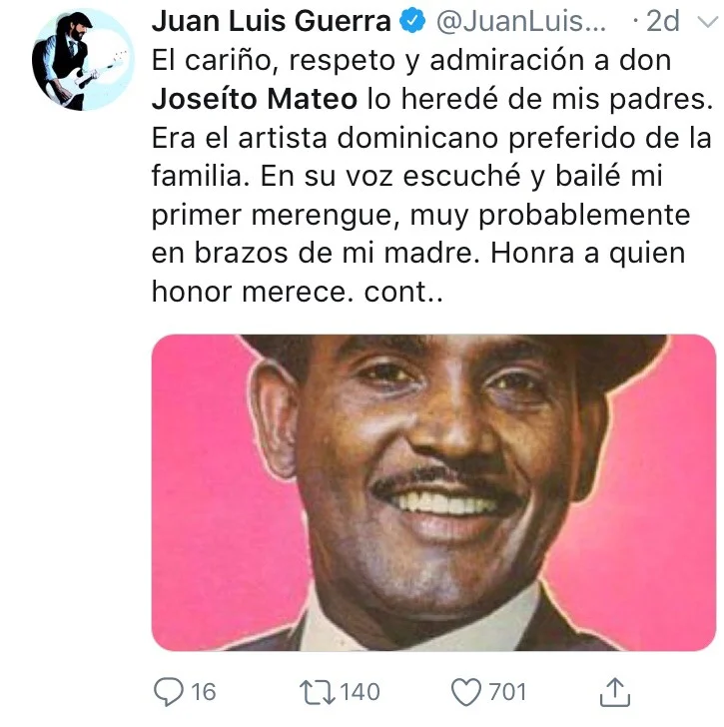Screen dimensions: 724x727
Task: Click the blue verified badge
Action: (x=412, y=21)
